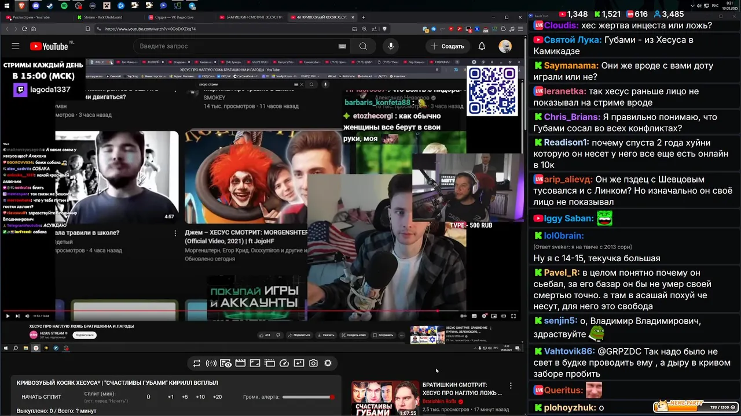This screenshot has height=416, width=741.
Task: Click the sound boost icon in the toolbar
Action: click(211, 363)
